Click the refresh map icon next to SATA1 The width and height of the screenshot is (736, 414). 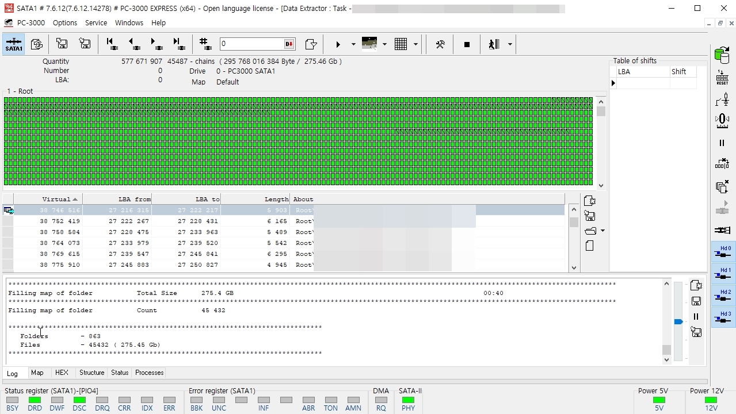coord(36,44)
